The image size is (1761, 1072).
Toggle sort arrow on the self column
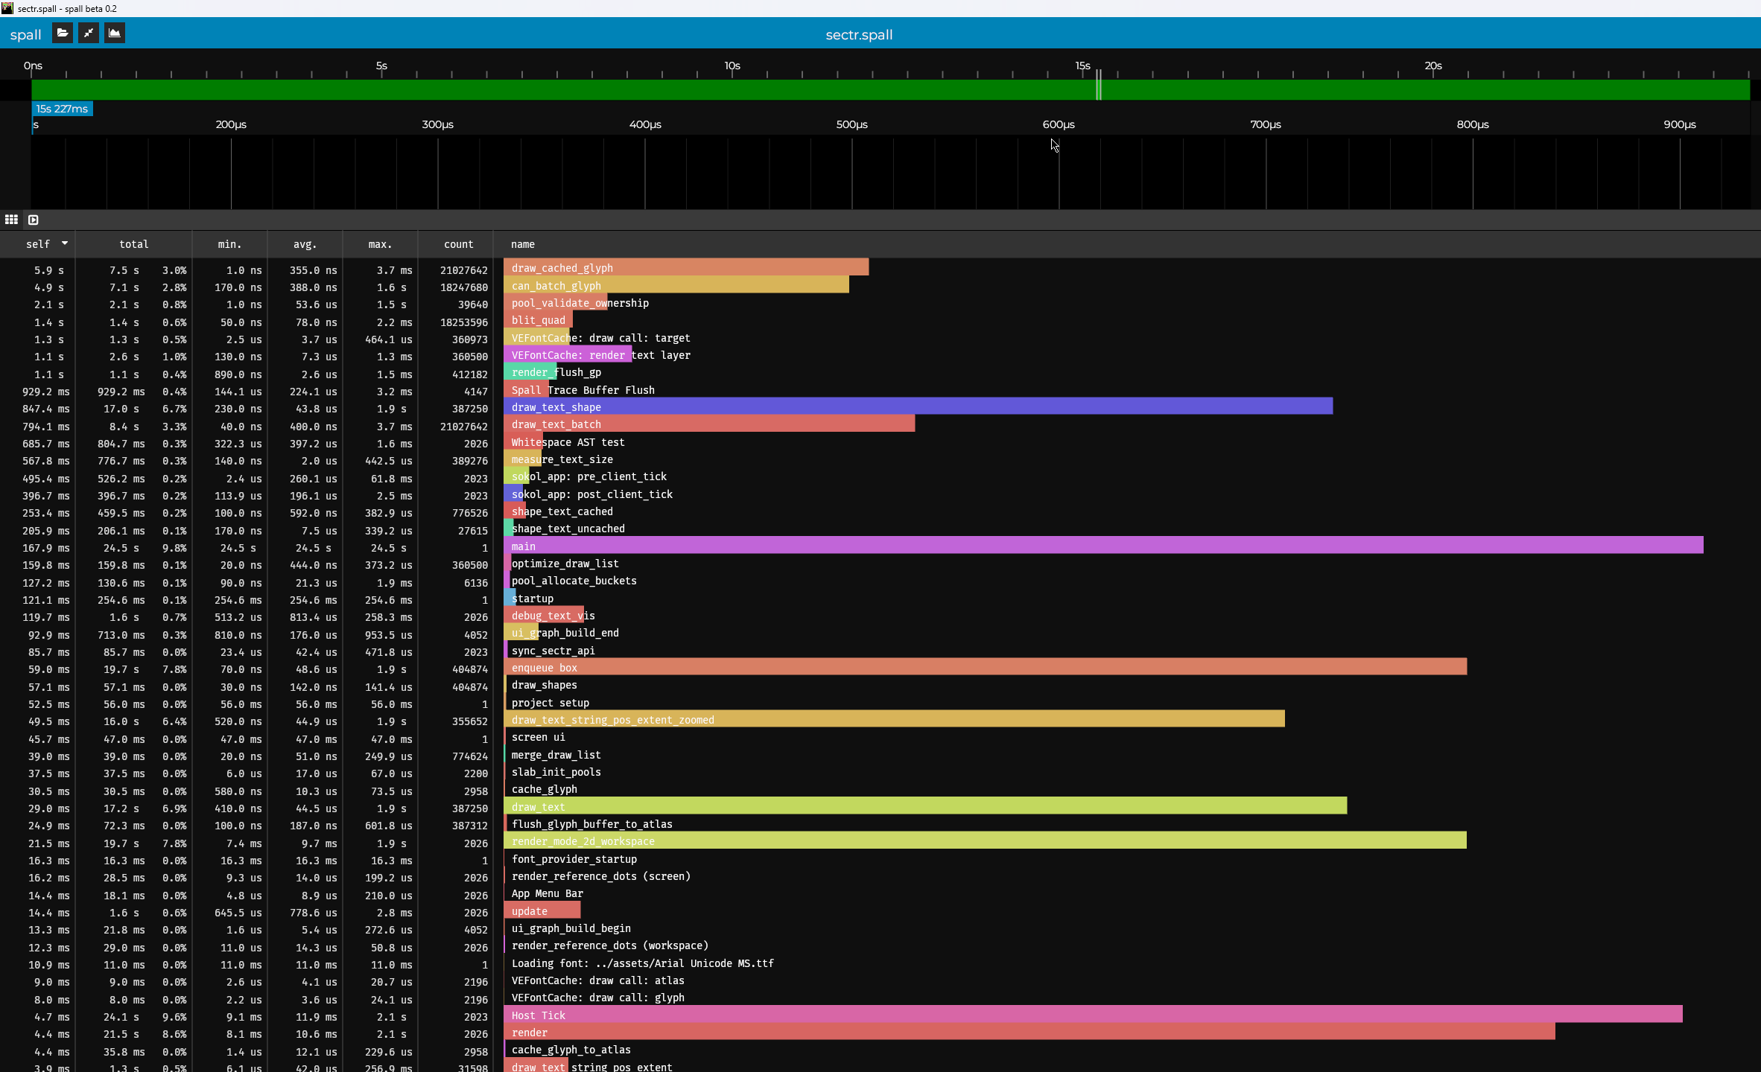65,243
